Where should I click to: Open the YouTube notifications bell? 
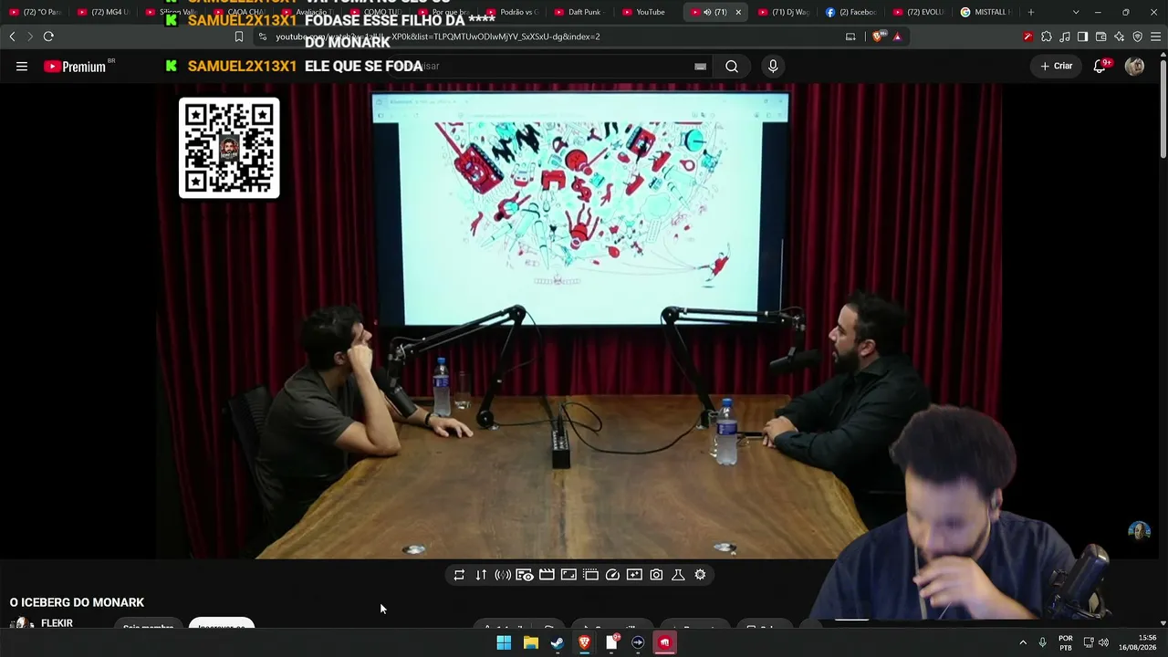tap(1100, 66)
